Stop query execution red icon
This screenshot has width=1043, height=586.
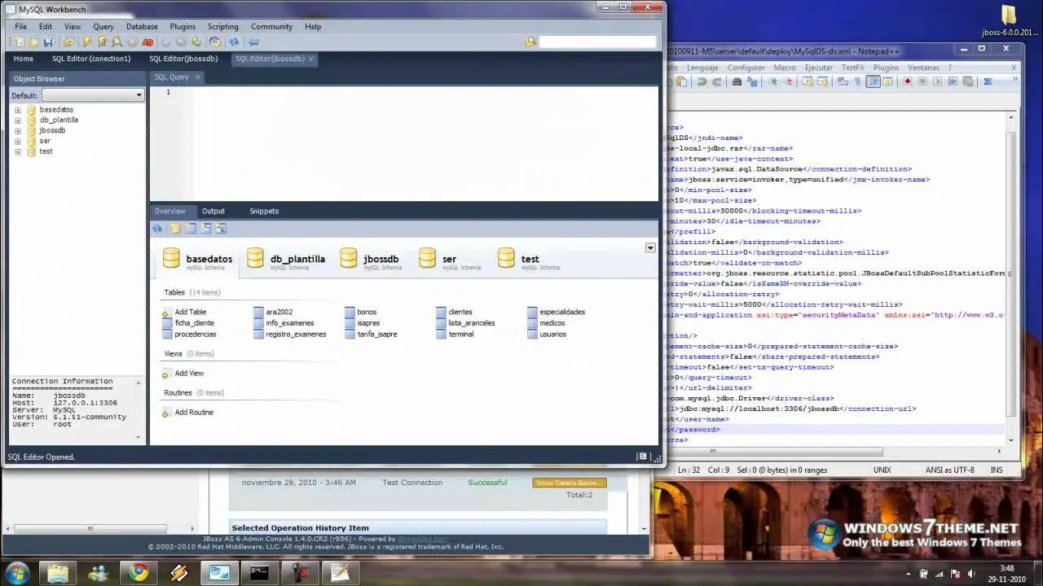pyautogui.click(x=147, y=42)
